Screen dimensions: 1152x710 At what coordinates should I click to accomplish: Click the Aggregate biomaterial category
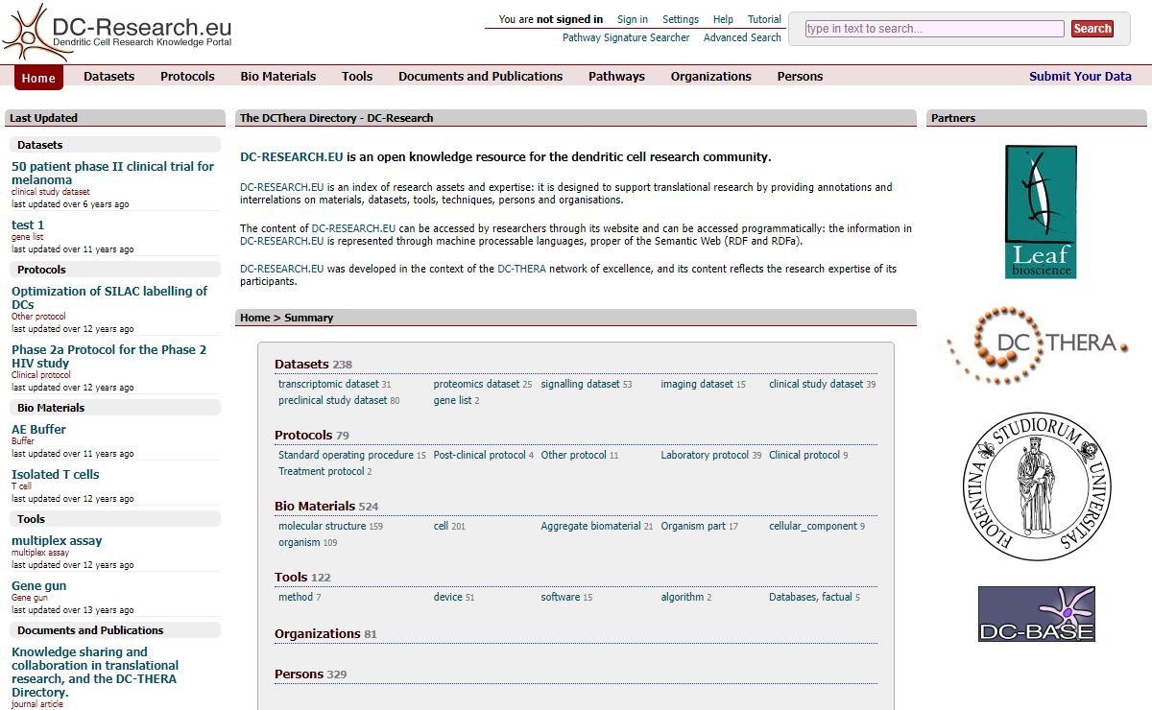click(x=590, y=526)
